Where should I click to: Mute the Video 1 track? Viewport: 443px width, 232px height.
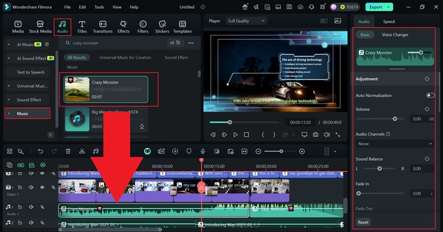coord(31,187)
